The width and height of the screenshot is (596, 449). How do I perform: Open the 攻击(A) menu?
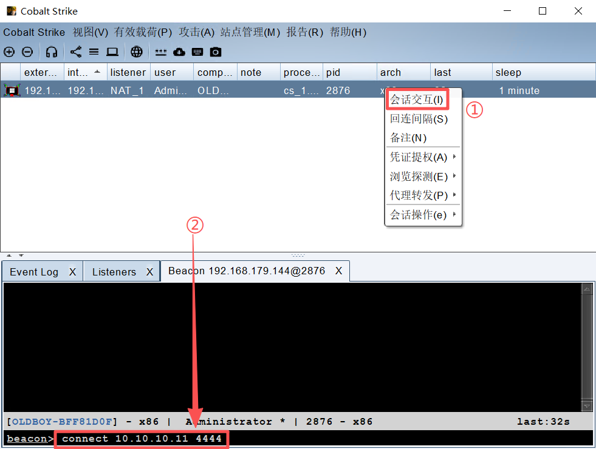[x=196, y=32]
